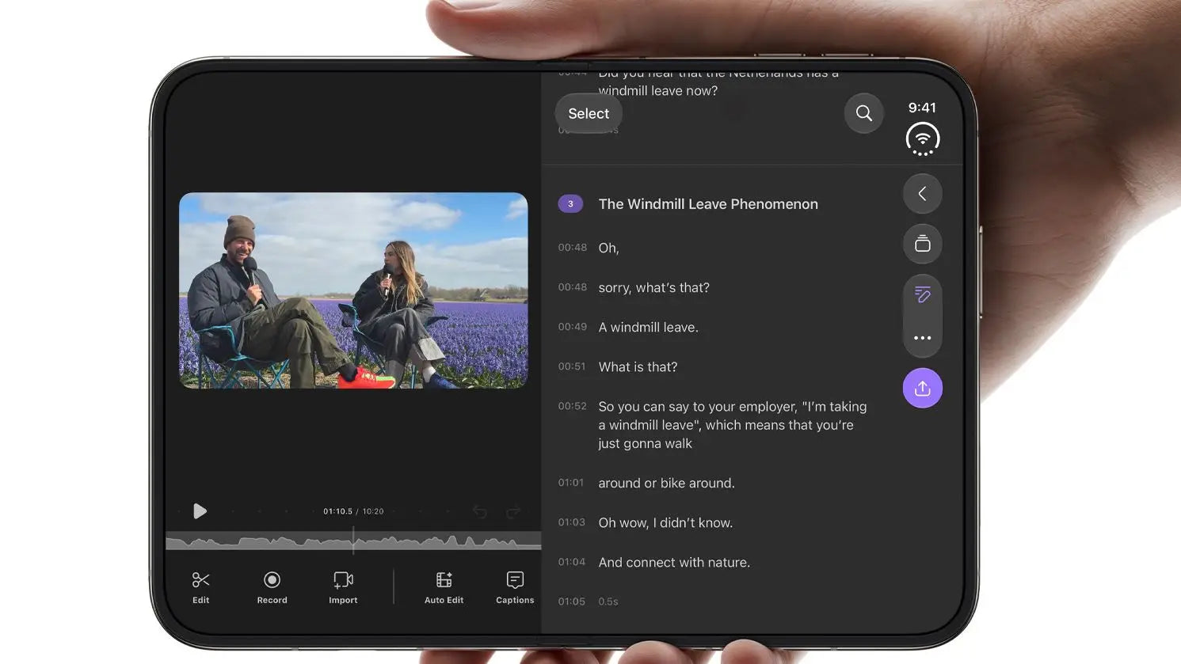The height and width of the screenshot is (664, 1181).
Task: Open transcript search magnifier
Action: pos(863,113)
